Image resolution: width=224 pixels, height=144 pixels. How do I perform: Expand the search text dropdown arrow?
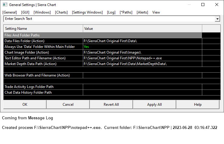[x=217, y=19]
